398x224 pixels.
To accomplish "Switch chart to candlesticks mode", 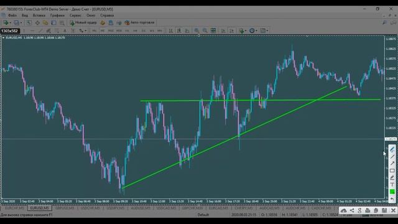I will pos(179,30).
